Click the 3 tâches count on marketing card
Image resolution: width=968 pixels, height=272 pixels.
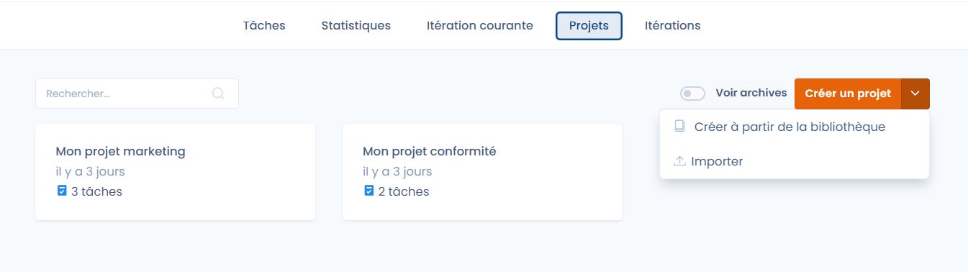[96, 191]
